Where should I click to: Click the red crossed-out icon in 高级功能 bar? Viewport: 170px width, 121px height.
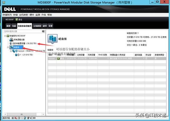(16, 118)
